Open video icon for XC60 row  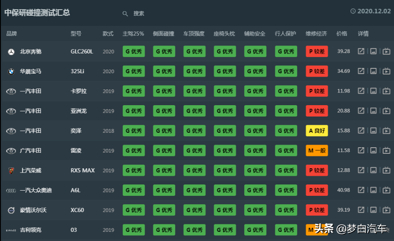tap(386, 210)
